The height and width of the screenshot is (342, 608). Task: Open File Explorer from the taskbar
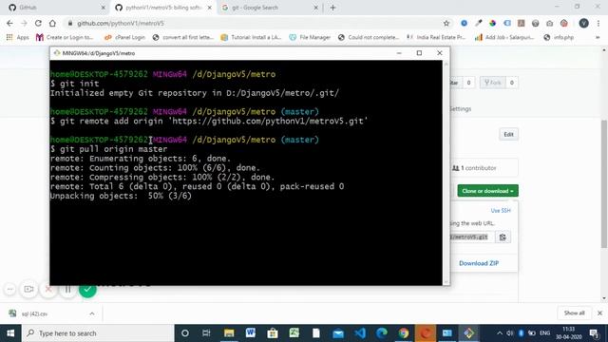pyautogui.click(x=229, y=333)
